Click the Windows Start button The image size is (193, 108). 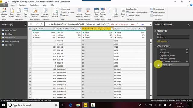(4, 105)
